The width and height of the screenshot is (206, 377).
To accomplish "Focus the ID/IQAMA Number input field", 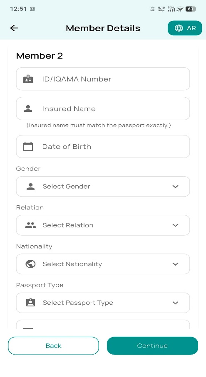I will coord(103,79).
